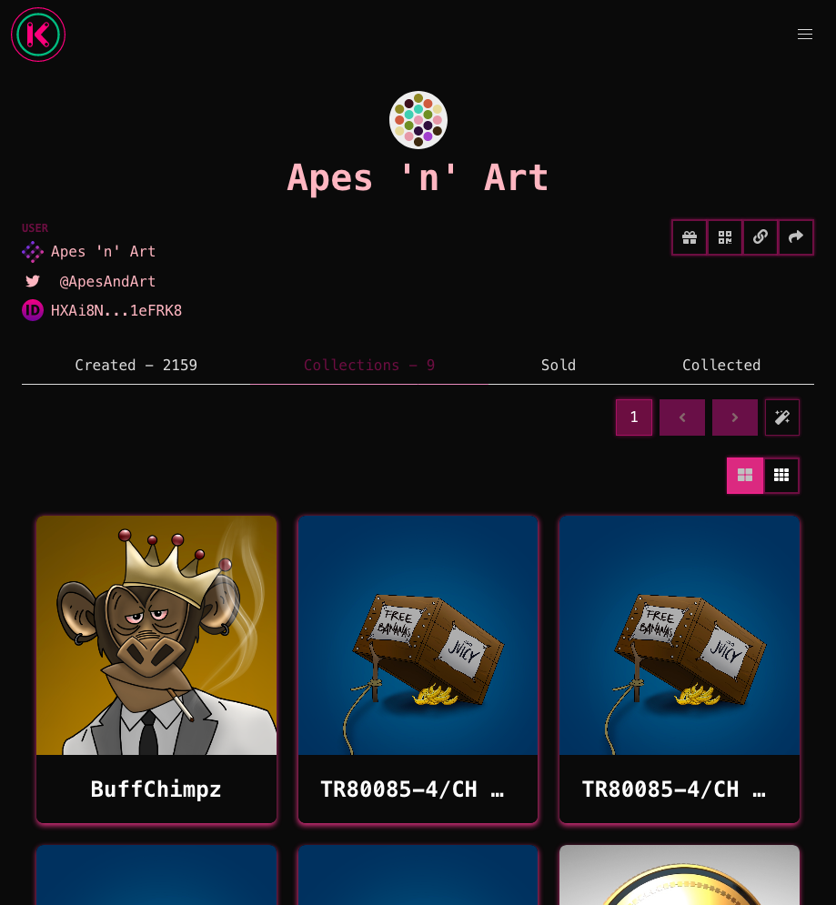Click the Apes 'n' Art avatar

(x=418, y=120)
